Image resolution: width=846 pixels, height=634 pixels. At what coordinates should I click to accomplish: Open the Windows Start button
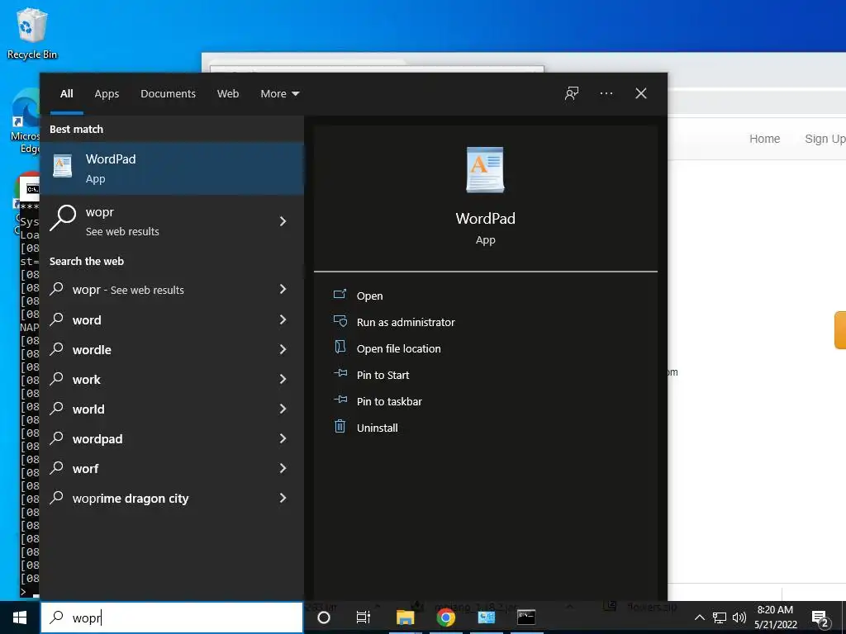point(20,617)
